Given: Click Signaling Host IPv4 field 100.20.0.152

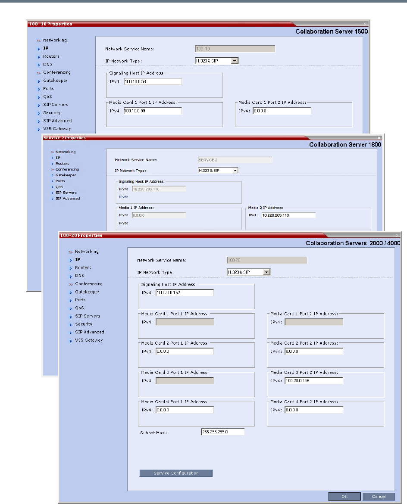Looking at the screenshot, I should point(185,293).
